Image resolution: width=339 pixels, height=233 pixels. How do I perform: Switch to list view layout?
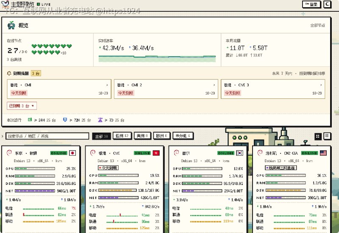click(327, 136)
